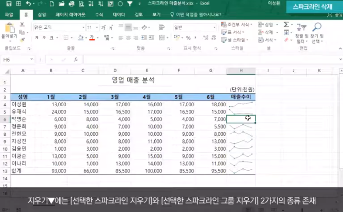343x212 pixels.
Task: Apply percent style with the % icon
Action: 188,38
